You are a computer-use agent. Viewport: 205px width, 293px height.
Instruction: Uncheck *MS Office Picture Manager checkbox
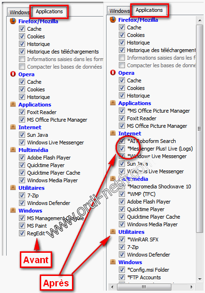[x=122, y=111]
